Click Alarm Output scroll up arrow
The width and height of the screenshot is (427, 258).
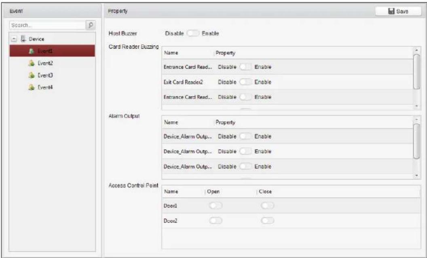click(x=416, y=120)
